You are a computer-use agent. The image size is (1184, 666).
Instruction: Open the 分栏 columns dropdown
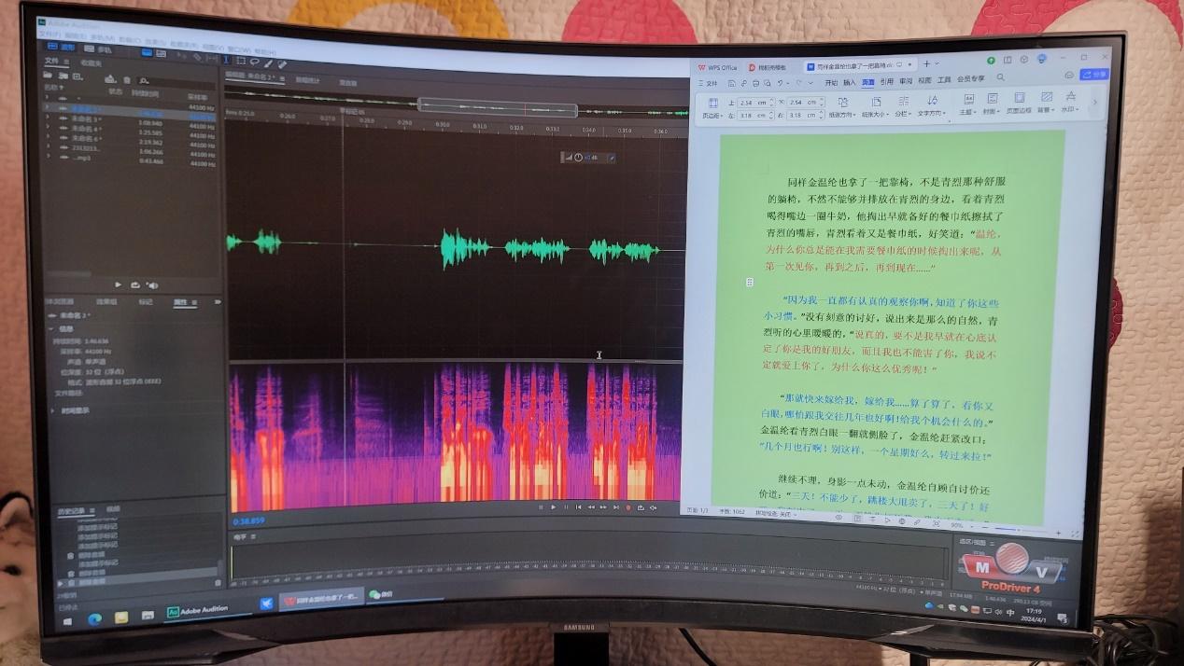pos(904,104)
